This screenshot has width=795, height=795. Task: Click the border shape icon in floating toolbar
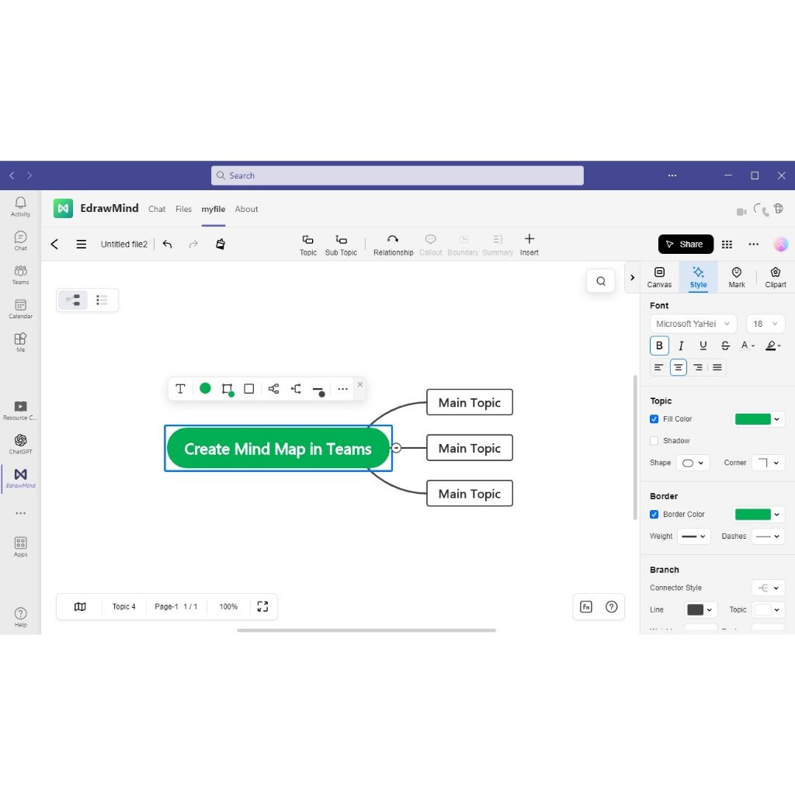[227, 389]
